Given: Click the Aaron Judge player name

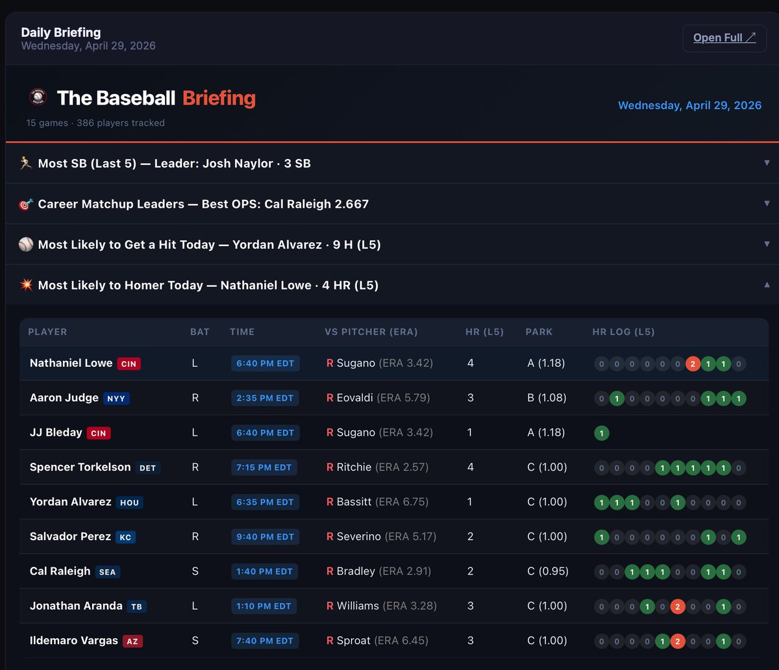Looking at the screenshot, I should [x=64, y=397].
